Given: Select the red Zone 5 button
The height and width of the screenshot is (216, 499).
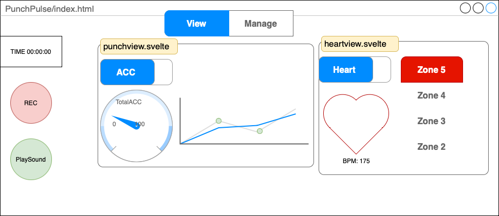Looking at the screenshot, I should (431, 70).
